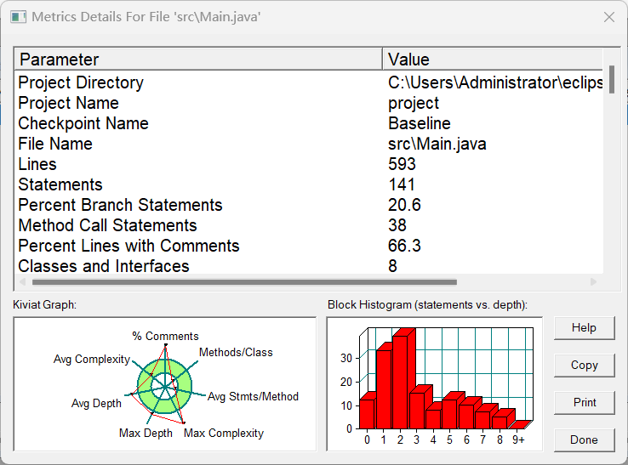Viewport: 628px width, 465px height.
Task: Click the value 38 for Method Calls
Action: [397, 225]
